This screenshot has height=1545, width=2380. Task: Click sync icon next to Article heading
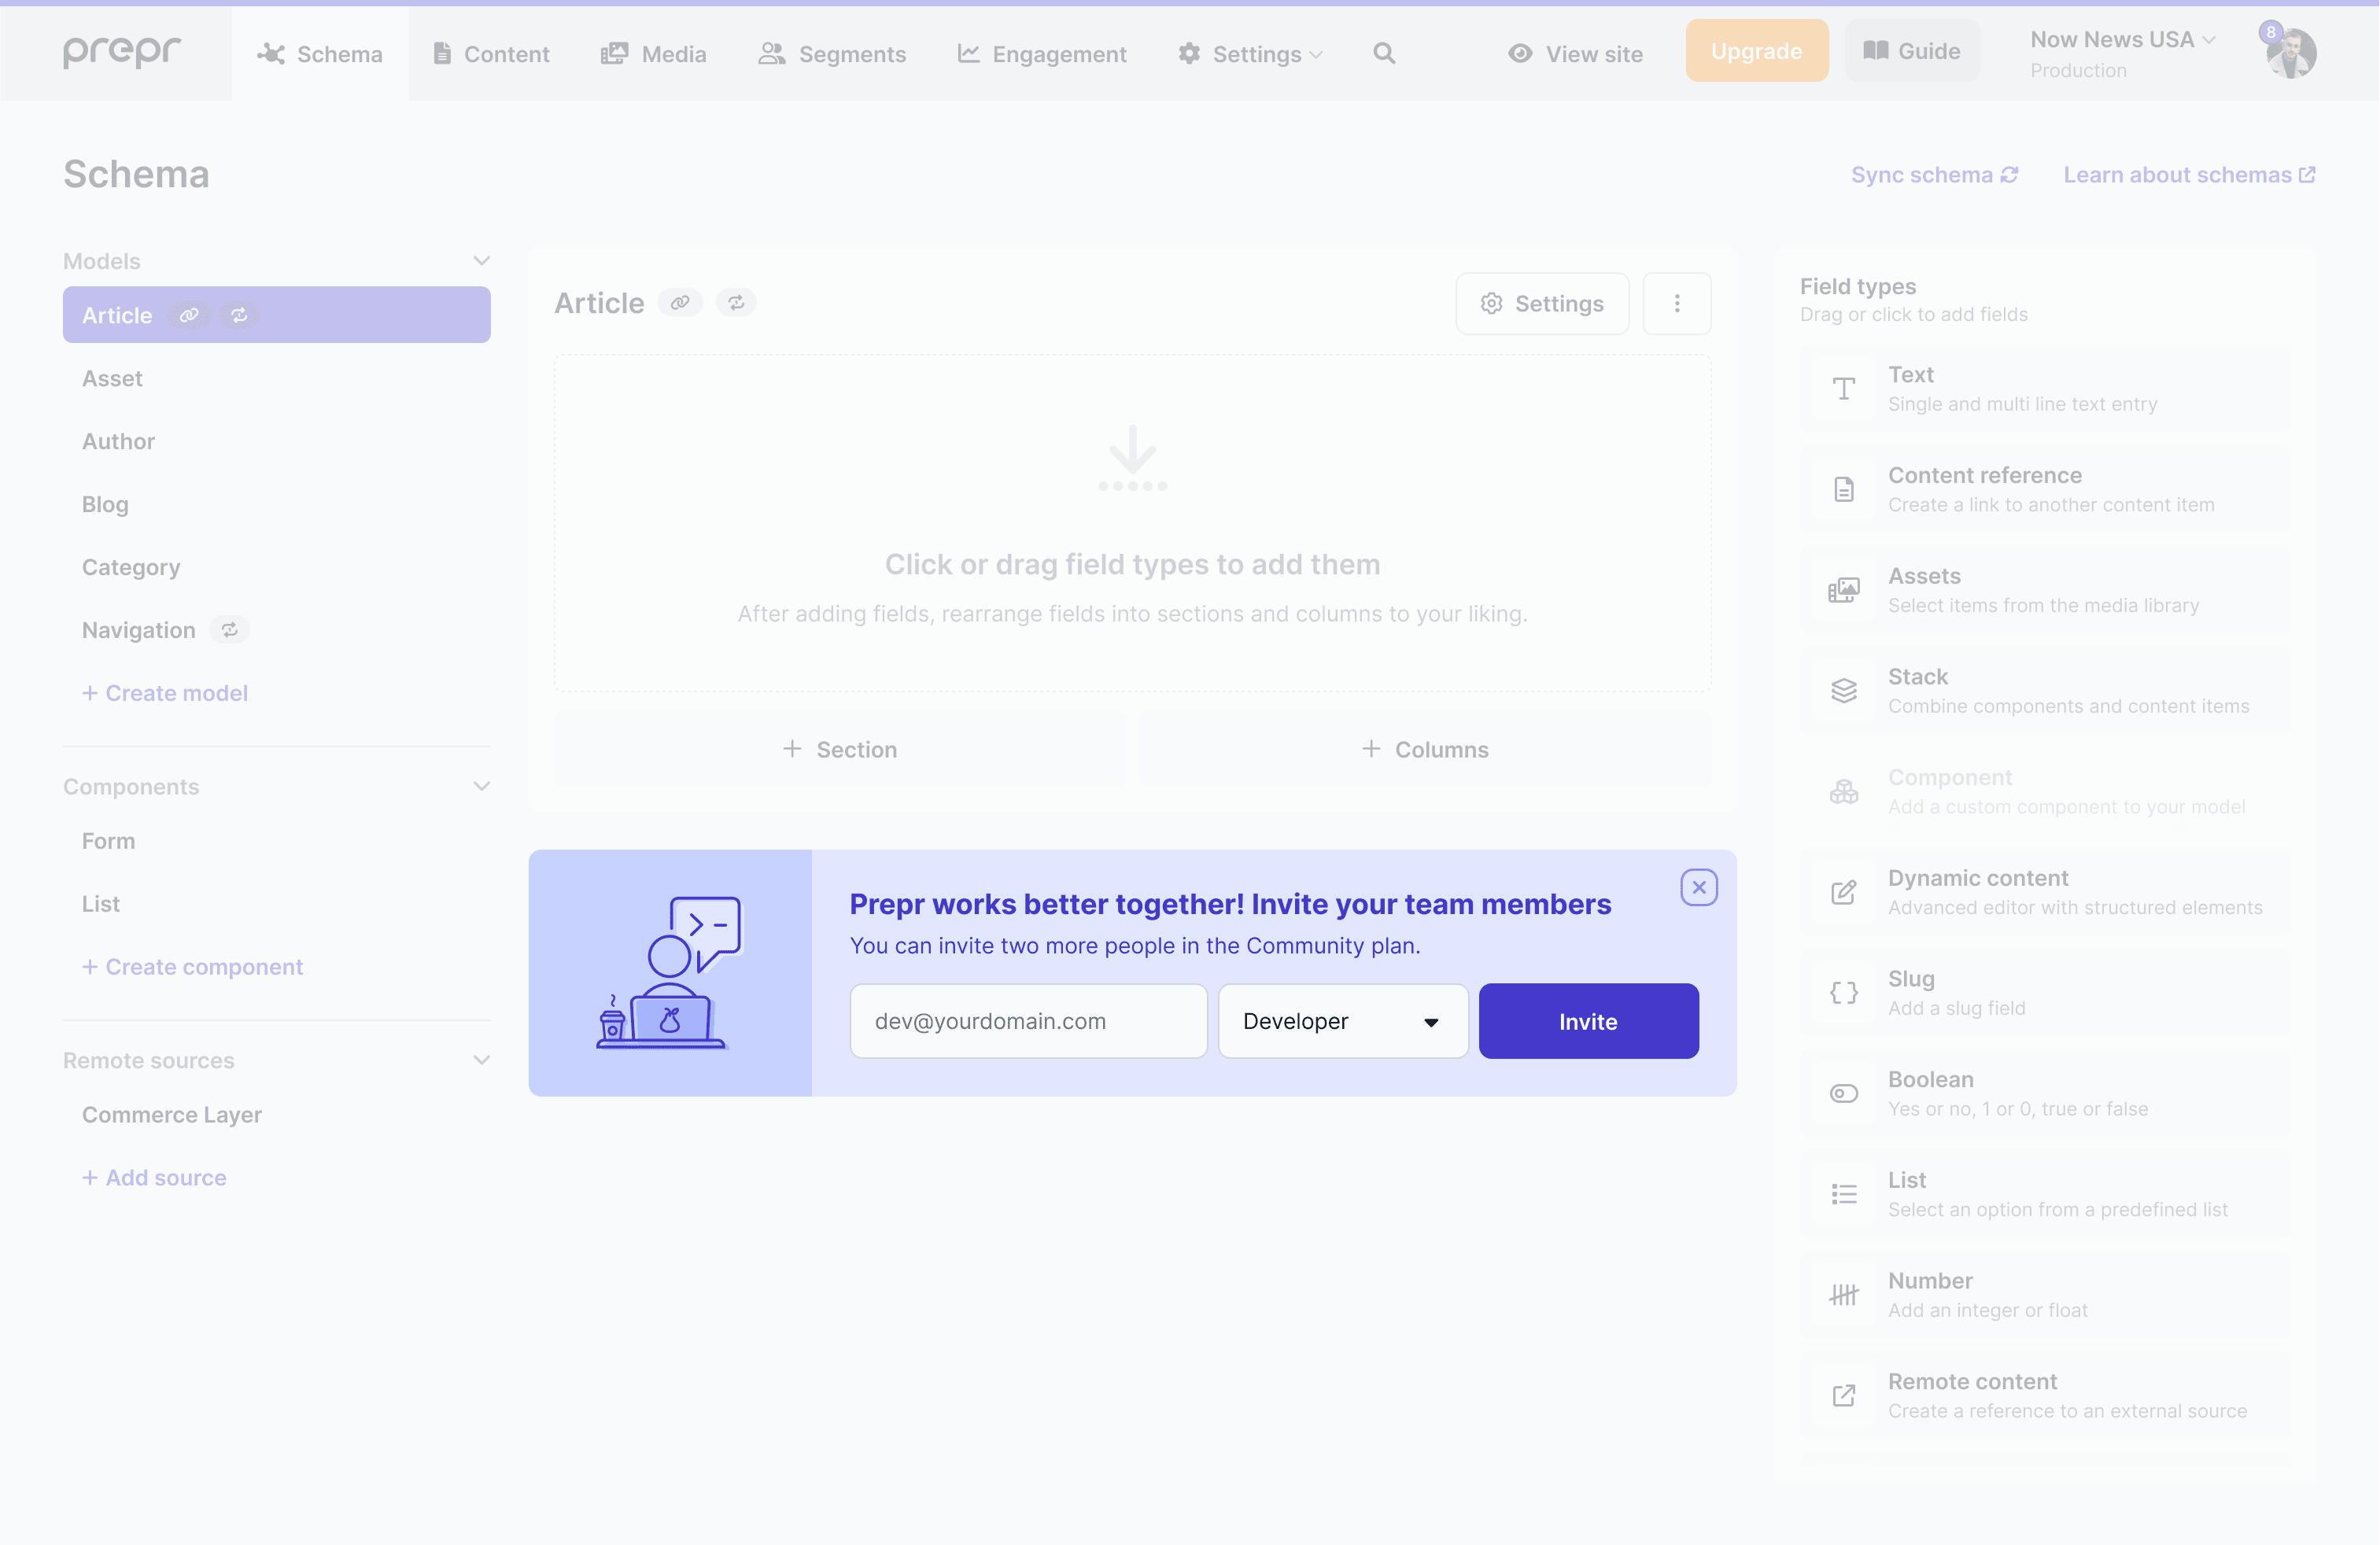[736, 303]
